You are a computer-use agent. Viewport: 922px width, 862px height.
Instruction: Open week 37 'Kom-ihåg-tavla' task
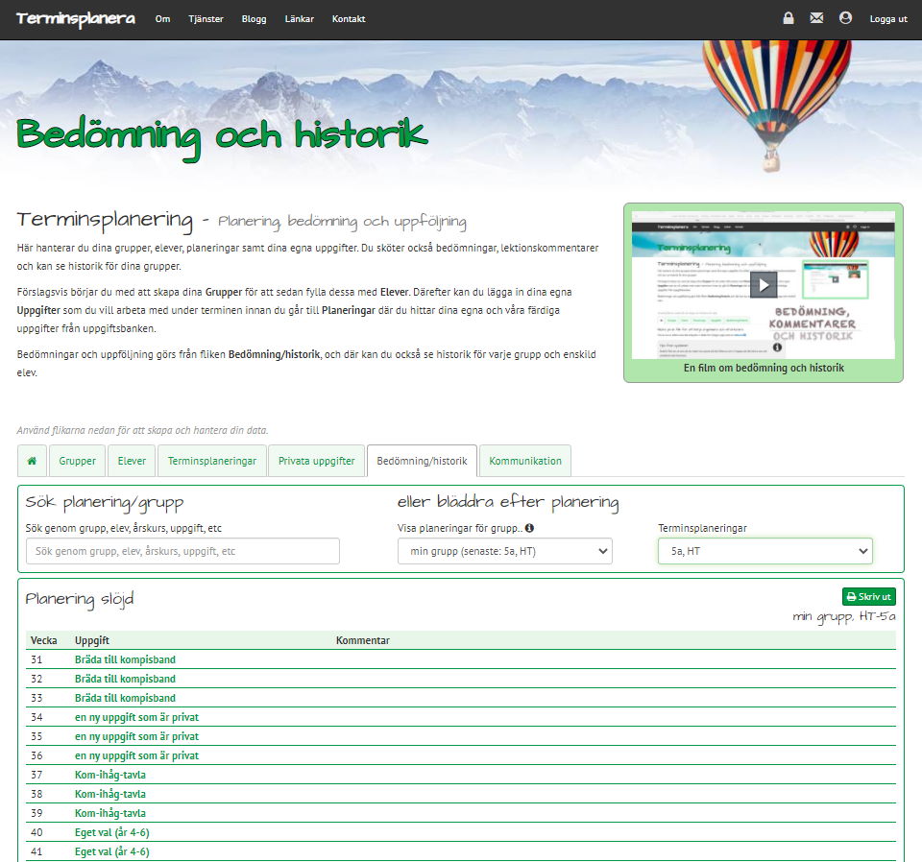pyautogui.click(x=110, y=775)
